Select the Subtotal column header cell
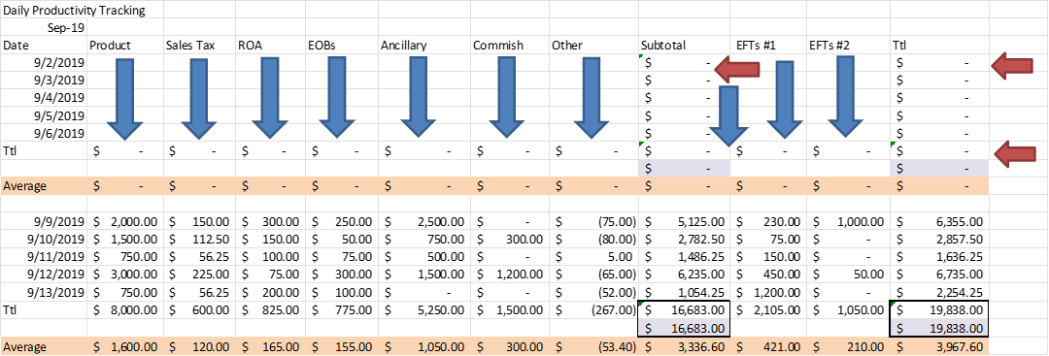The image size is (1049, 356). pos(685,47)
